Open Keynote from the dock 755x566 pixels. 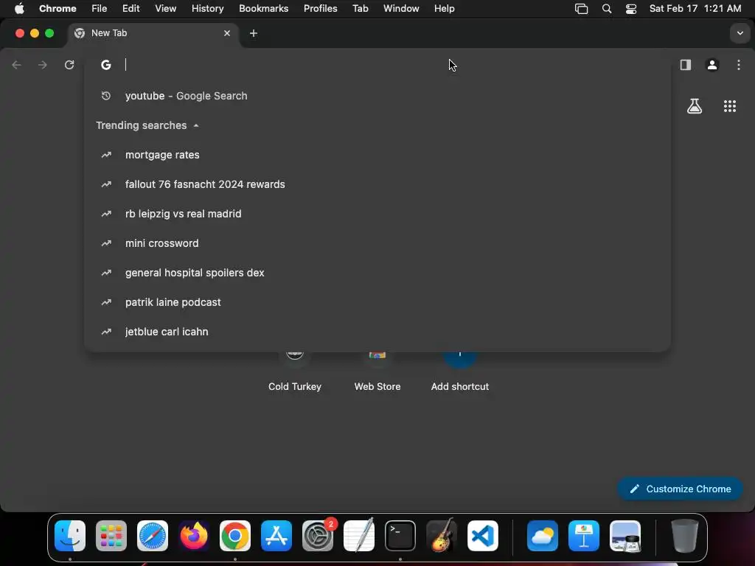584,536
